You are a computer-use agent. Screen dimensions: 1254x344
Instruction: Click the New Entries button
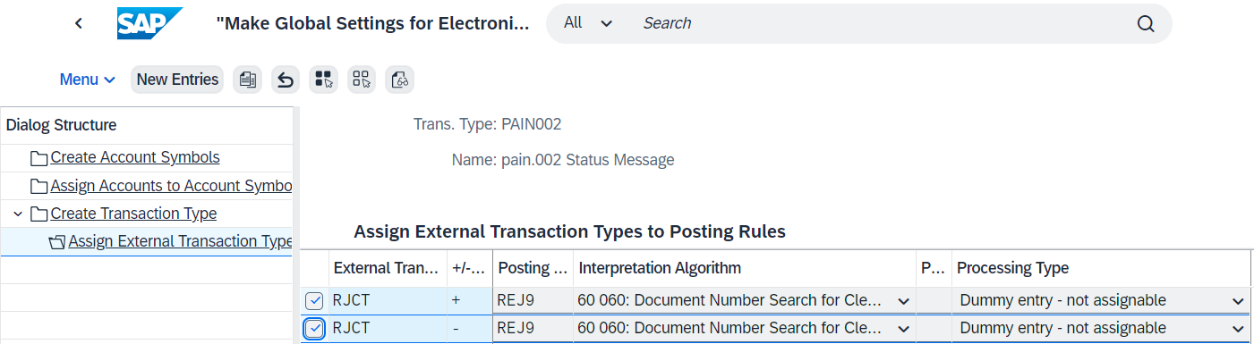pos(177,80)
